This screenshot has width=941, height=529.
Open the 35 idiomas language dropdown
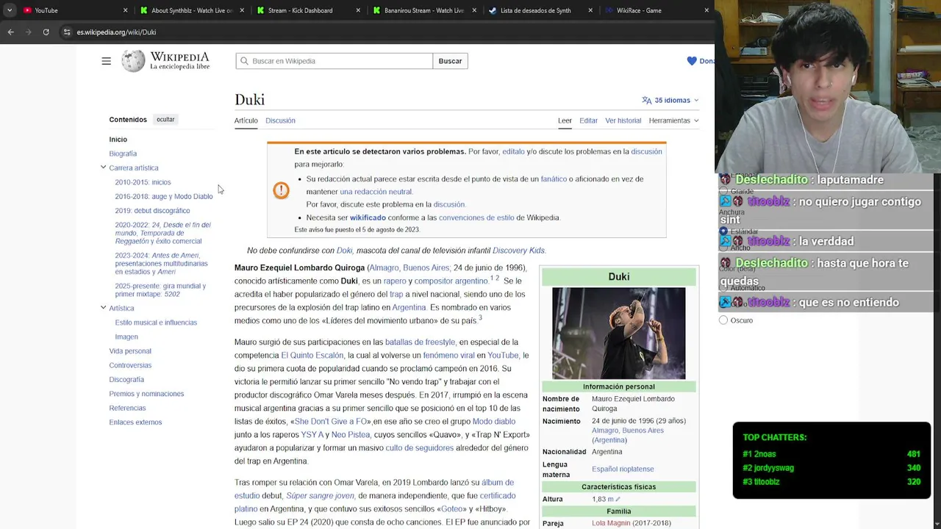670,100
